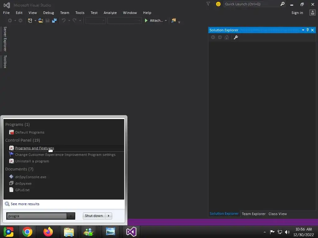The height and width of the screenshot is (238, 318).
Task: Open the Help menu
Action: (x=147, y=13)
